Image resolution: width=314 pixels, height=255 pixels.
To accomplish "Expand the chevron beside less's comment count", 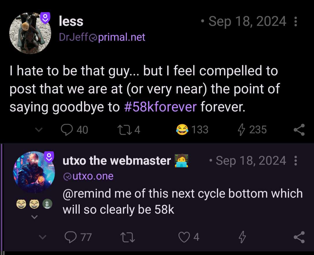I will (x=37, y=130).
